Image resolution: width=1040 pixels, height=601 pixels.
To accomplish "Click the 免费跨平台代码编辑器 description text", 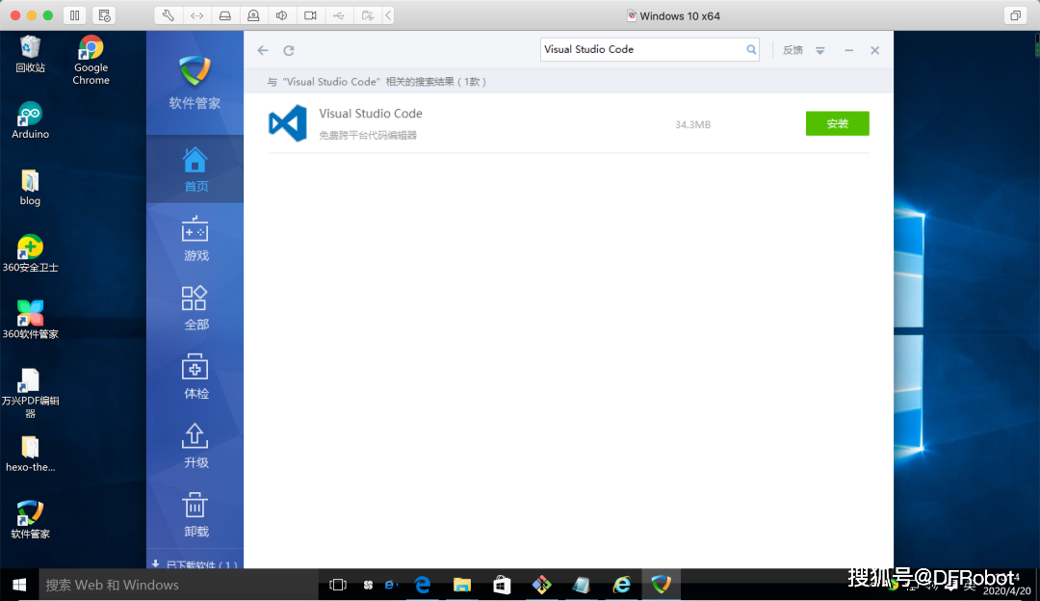I will pos(368,136).
